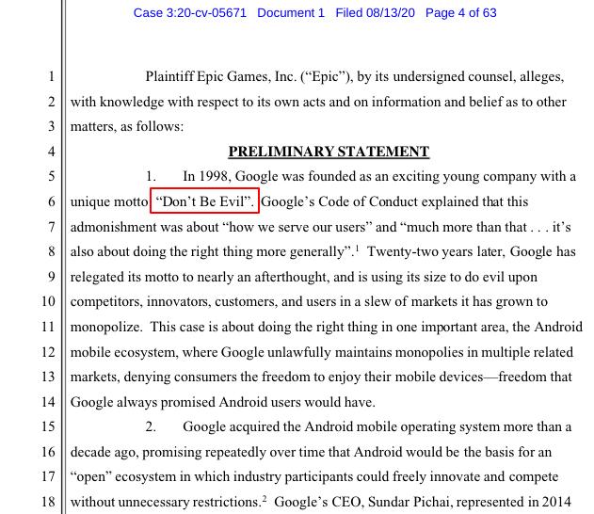Image resolution: width=594 pixels, height=514 pixels.
Task: Click the quoted word "open" on line 17
Action: (91, 477)
